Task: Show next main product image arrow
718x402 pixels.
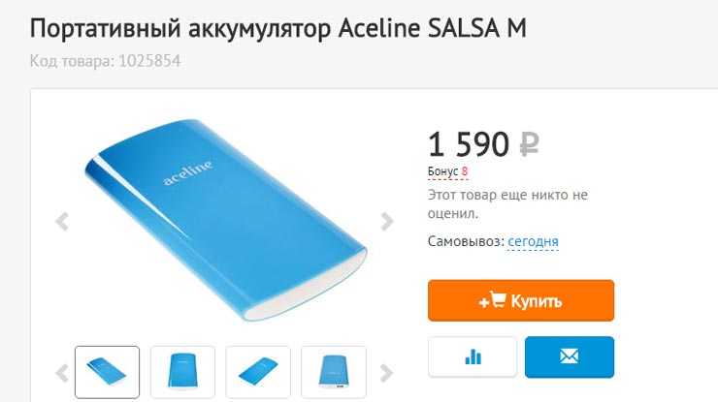Action: (387, 222)
